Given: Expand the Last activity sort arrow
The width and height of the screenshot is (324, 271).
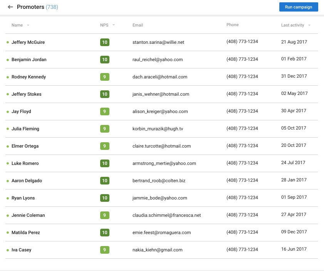Looking at the screenshot, I should [309, 25].
